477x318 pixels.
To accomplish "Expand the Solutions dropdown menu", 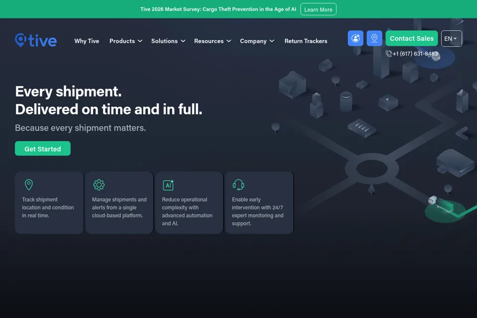I will [x=168, y=41].
